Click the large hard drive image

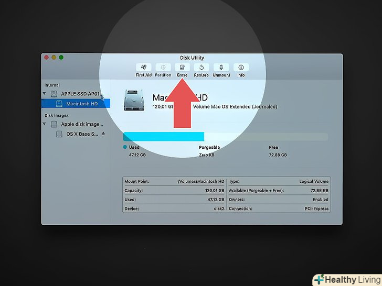134,100
